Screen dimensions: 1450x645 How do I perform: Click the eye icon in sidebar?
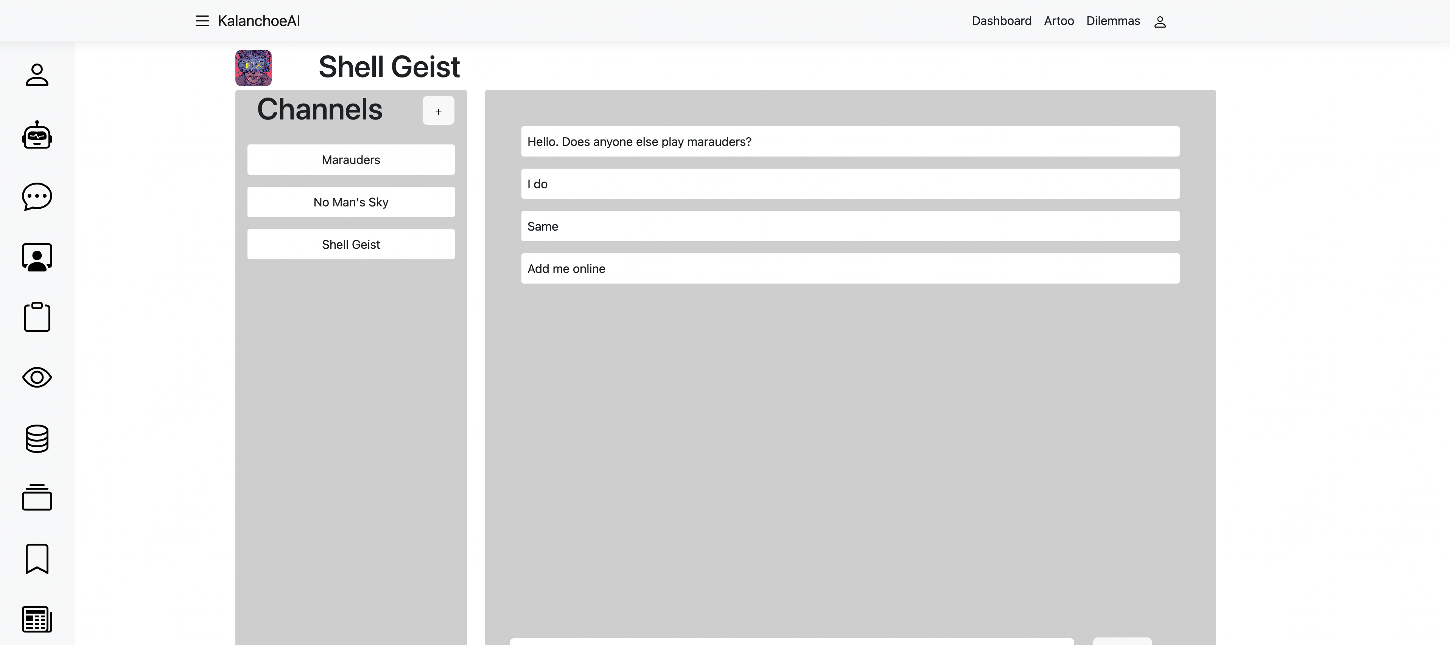pos(37,377)
